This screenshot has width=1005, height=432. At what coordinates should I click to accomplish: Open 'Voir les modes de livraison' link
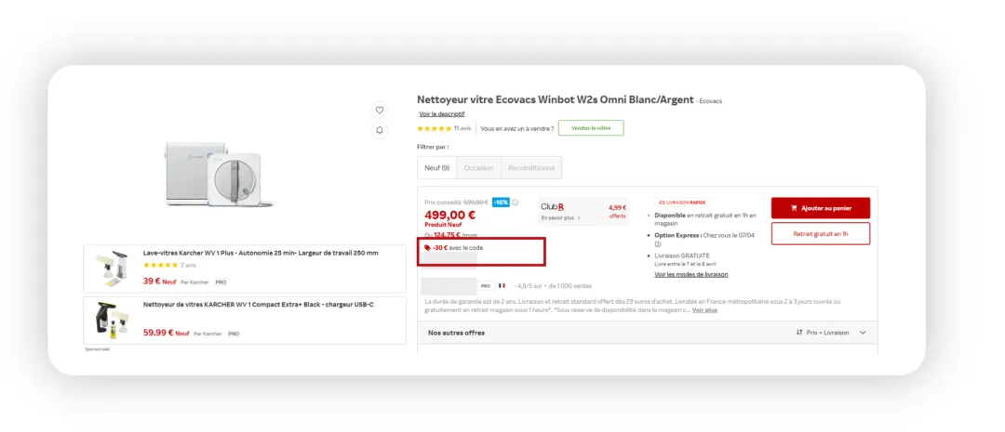(690, 274)
